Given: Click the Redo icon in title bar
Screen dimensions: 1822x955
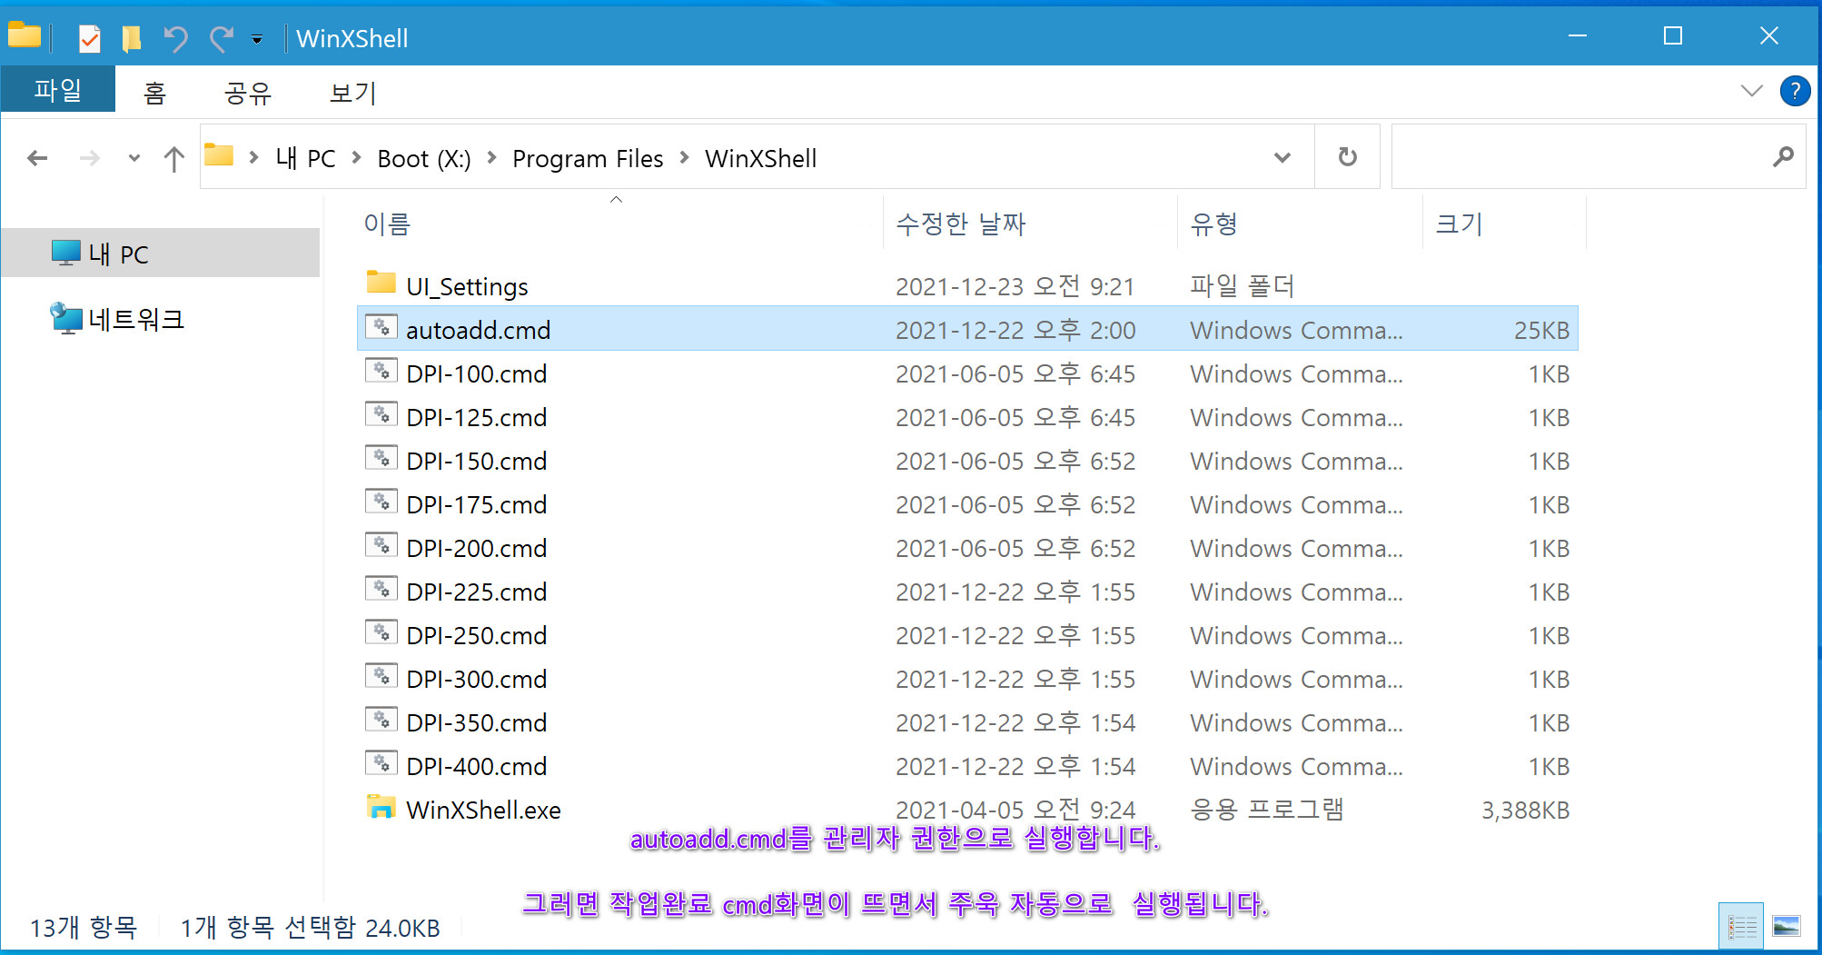Looking at the screenshot, I should point(221,38).
